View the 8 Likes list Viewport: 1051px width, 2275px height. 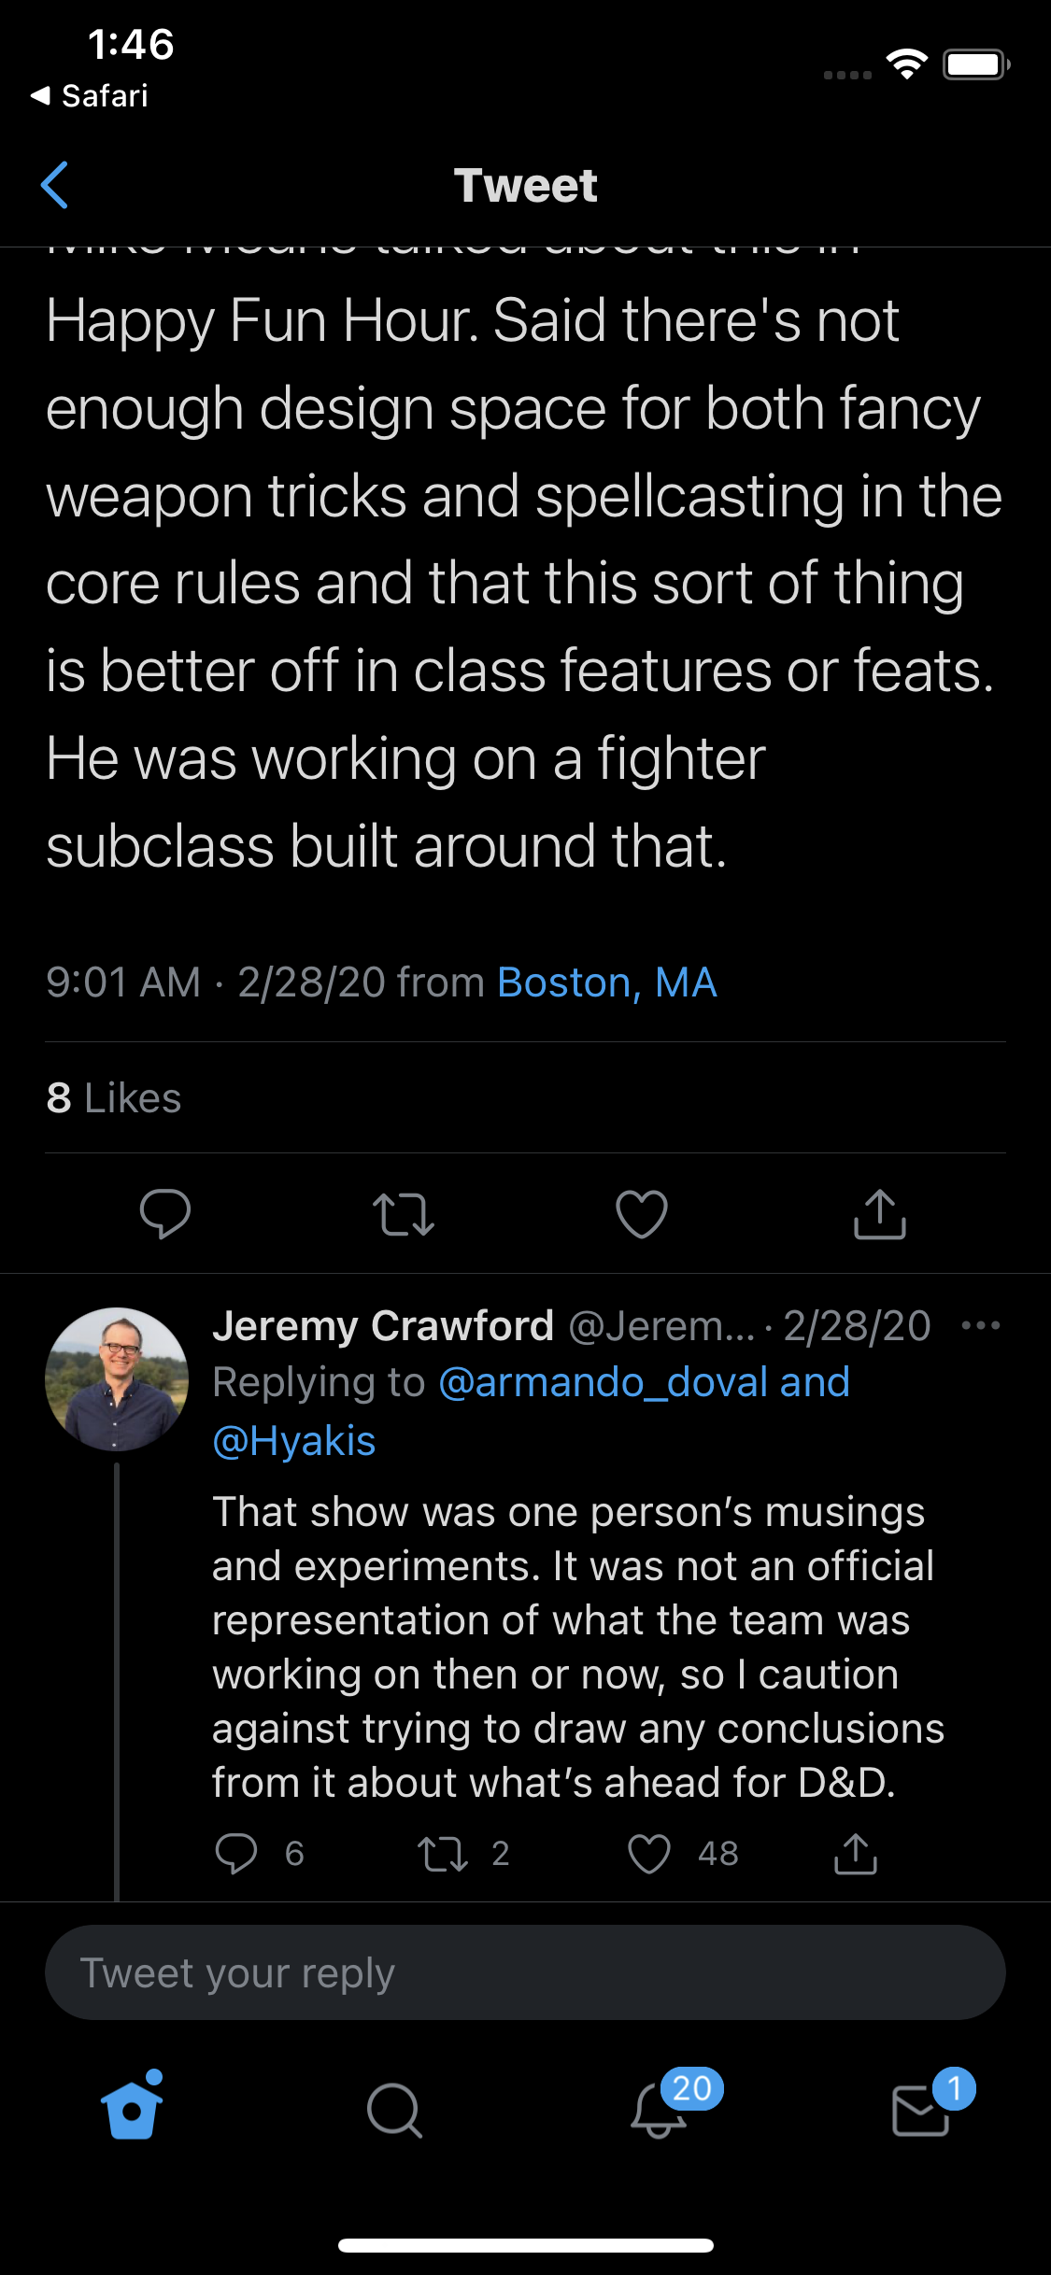pyautogui.click(x=114, y=1098)
